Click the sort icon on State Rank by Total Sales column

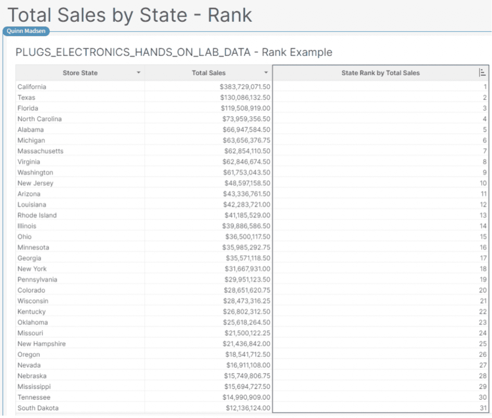click(x=483, y=72)
